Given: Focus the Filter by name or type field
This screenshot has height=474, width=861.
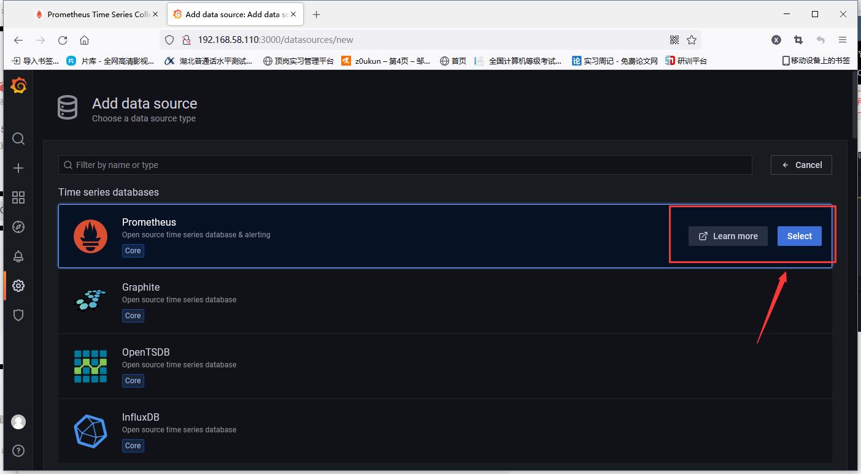Looking at the screenshot, I should click(405, 165).
